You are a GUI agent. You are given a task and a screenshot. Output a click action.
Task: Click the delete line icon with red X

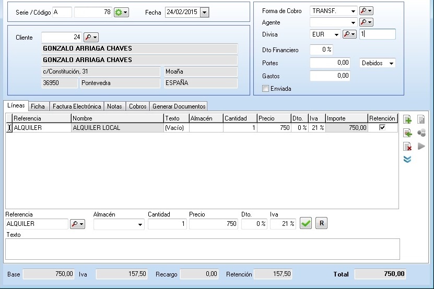point(407,147)
